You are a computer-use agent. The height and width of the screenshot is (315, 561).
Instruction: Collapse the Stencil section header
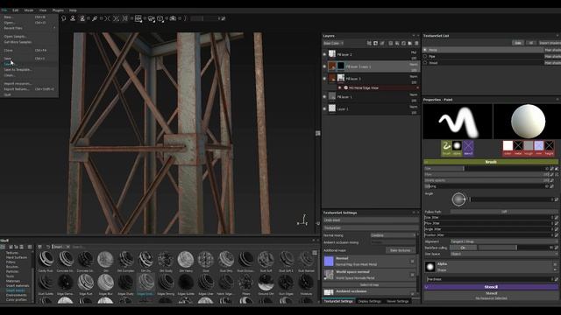[x=491, y=287]
